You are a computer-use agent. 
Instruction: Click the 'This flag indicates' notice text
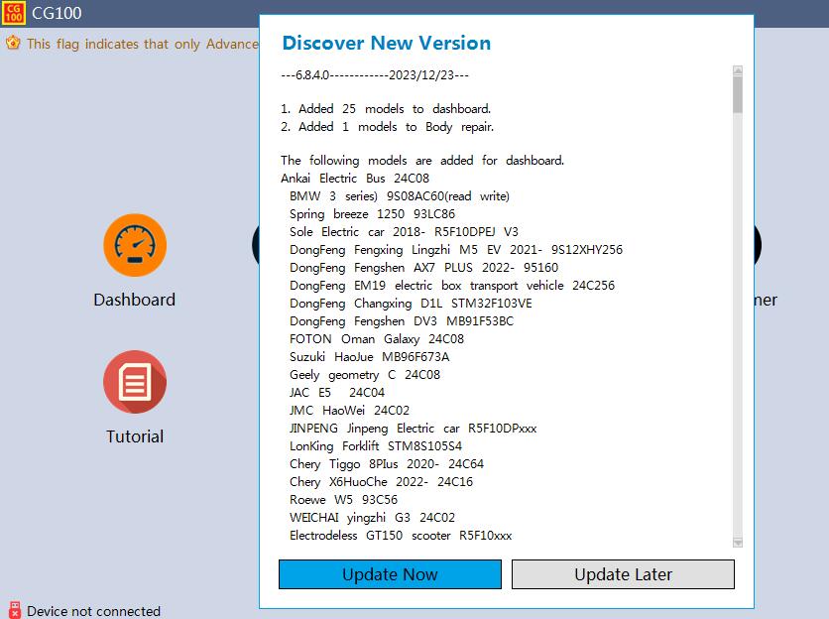[x=143, y=44]
